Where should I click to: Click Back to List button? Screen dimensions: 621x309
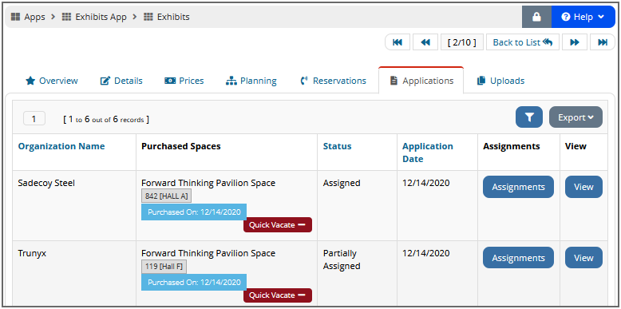[523, 42]
